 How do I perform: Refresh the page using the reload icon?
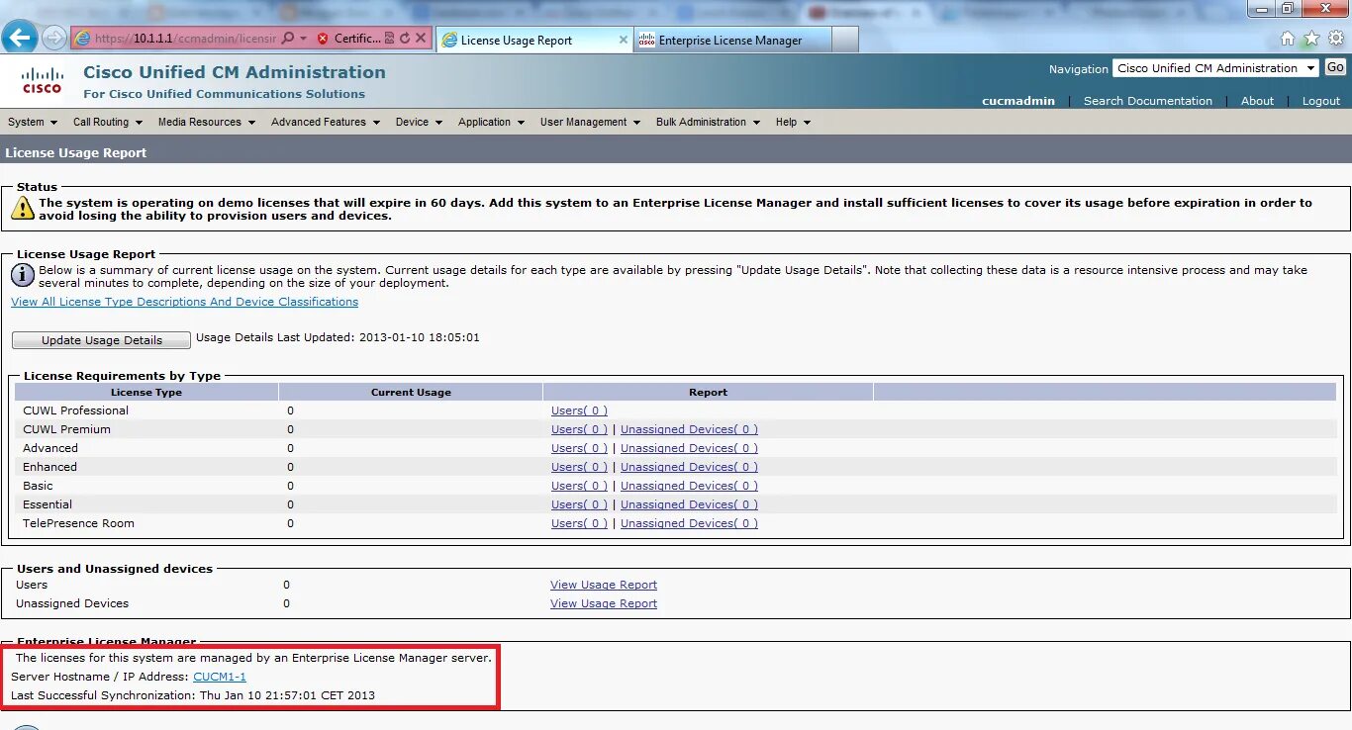coord(404,39)
